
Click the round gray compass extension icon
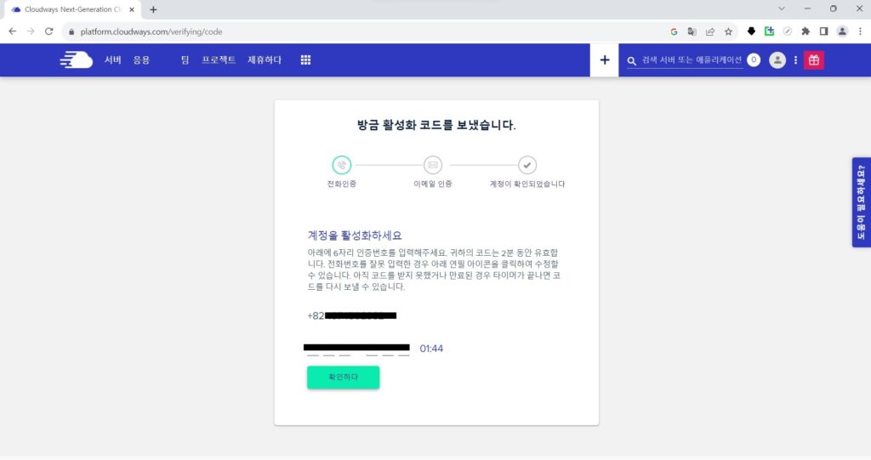[x=787, y=31]
